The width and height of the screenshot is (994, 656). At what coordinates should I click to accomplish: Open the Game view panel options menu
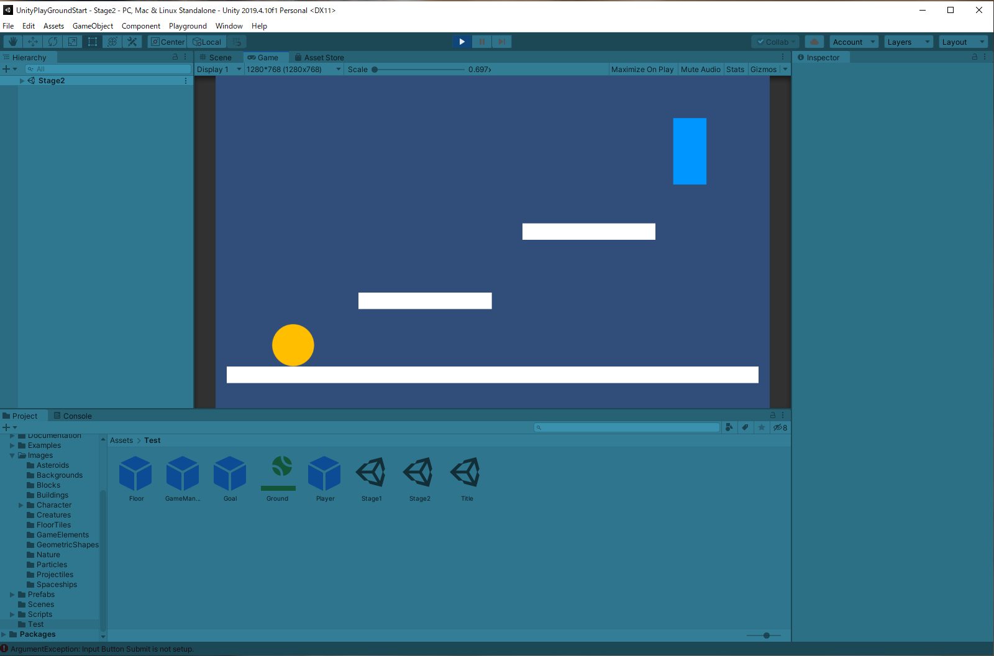tap(783, 57)
